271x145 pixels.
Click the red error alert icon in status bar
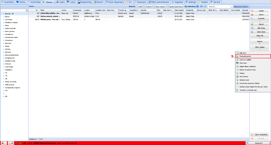click(x=3, y=143)
